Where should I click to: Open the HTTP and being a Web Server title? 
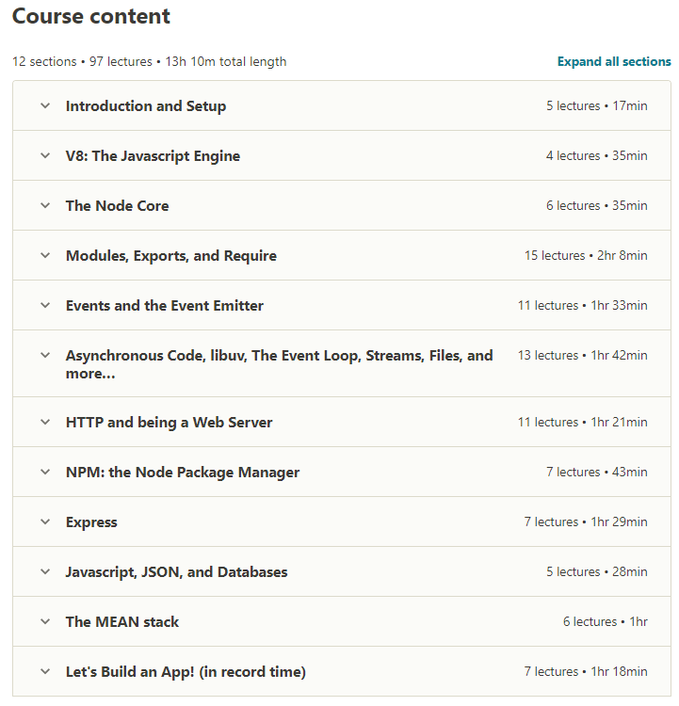coord(169,423)
